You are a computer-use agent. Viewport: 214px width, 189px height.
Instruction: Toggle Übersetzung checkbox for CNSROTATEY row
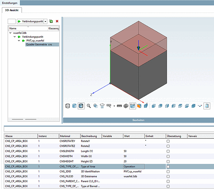168,141
